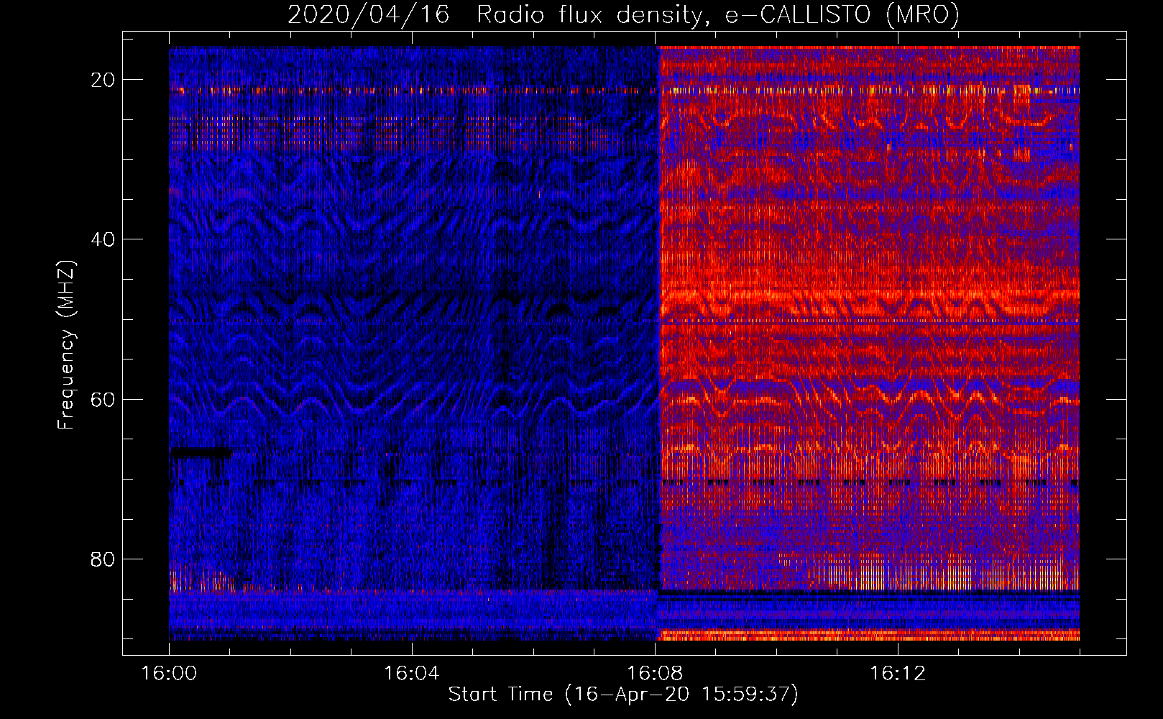Click the frequency tick label "20"

coord(104,80)
